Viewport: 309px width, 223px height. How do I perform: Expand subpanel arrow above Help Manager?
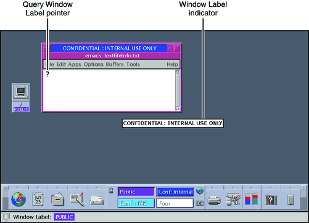(x=271, y=187)
